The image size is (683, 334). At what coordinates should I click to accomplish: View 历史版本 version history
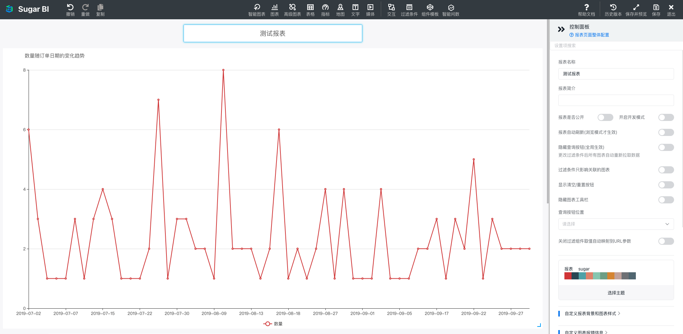[613, 10]
